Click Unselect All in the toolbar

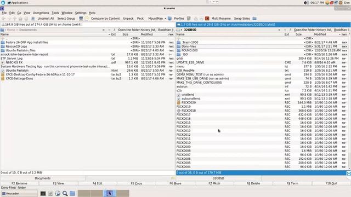46,19
